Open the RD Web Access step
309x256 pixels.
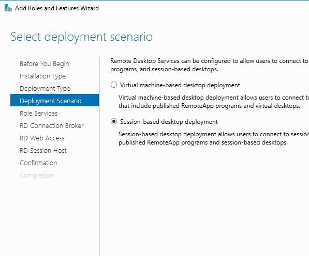tap(42, 138)
